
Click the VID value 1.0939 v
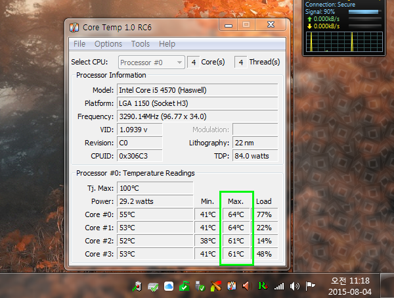140,130
